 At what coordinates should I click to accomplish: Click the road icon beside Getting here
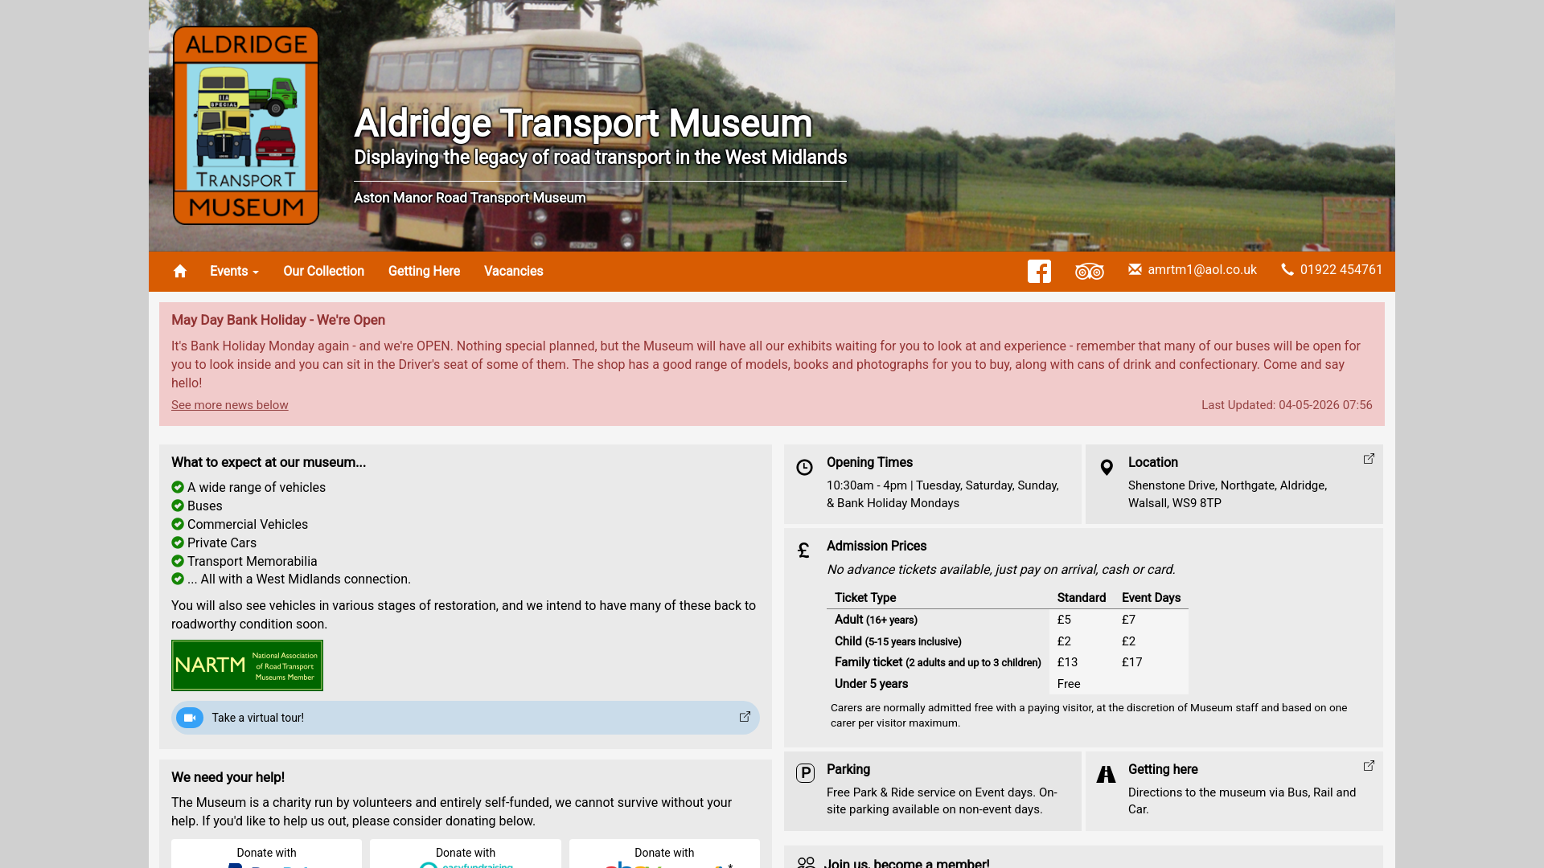coord(1107,774)
